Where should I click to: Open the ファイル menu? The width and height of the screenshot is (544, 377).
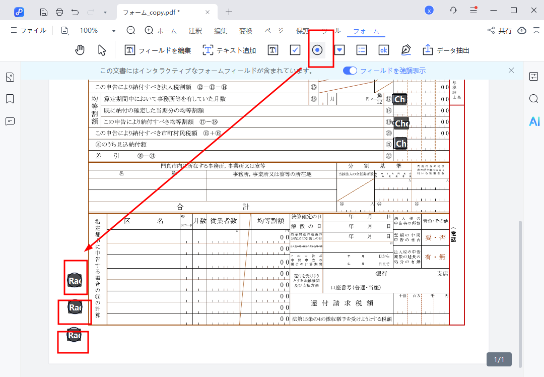coord(28,31)
